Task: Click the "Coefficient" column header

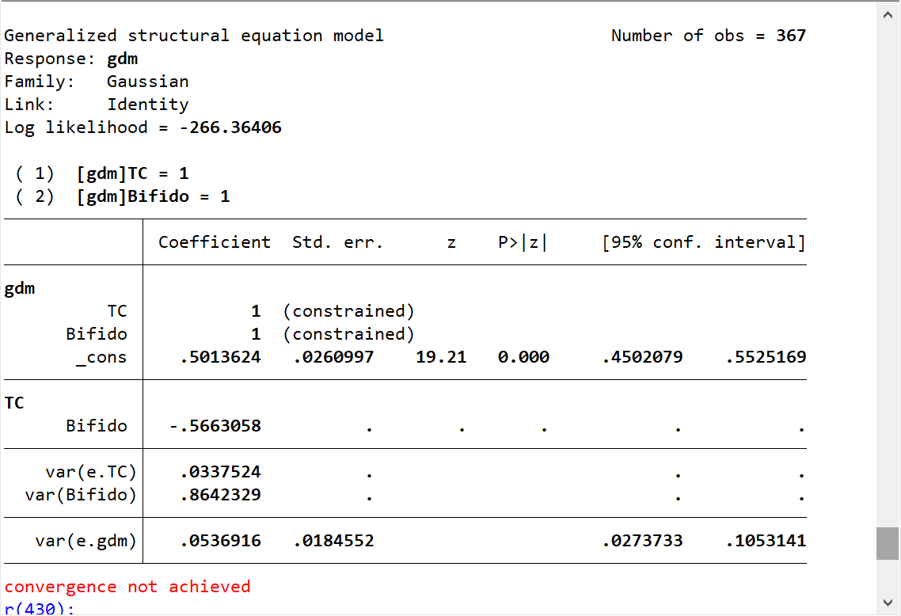Action: point(214,242)
